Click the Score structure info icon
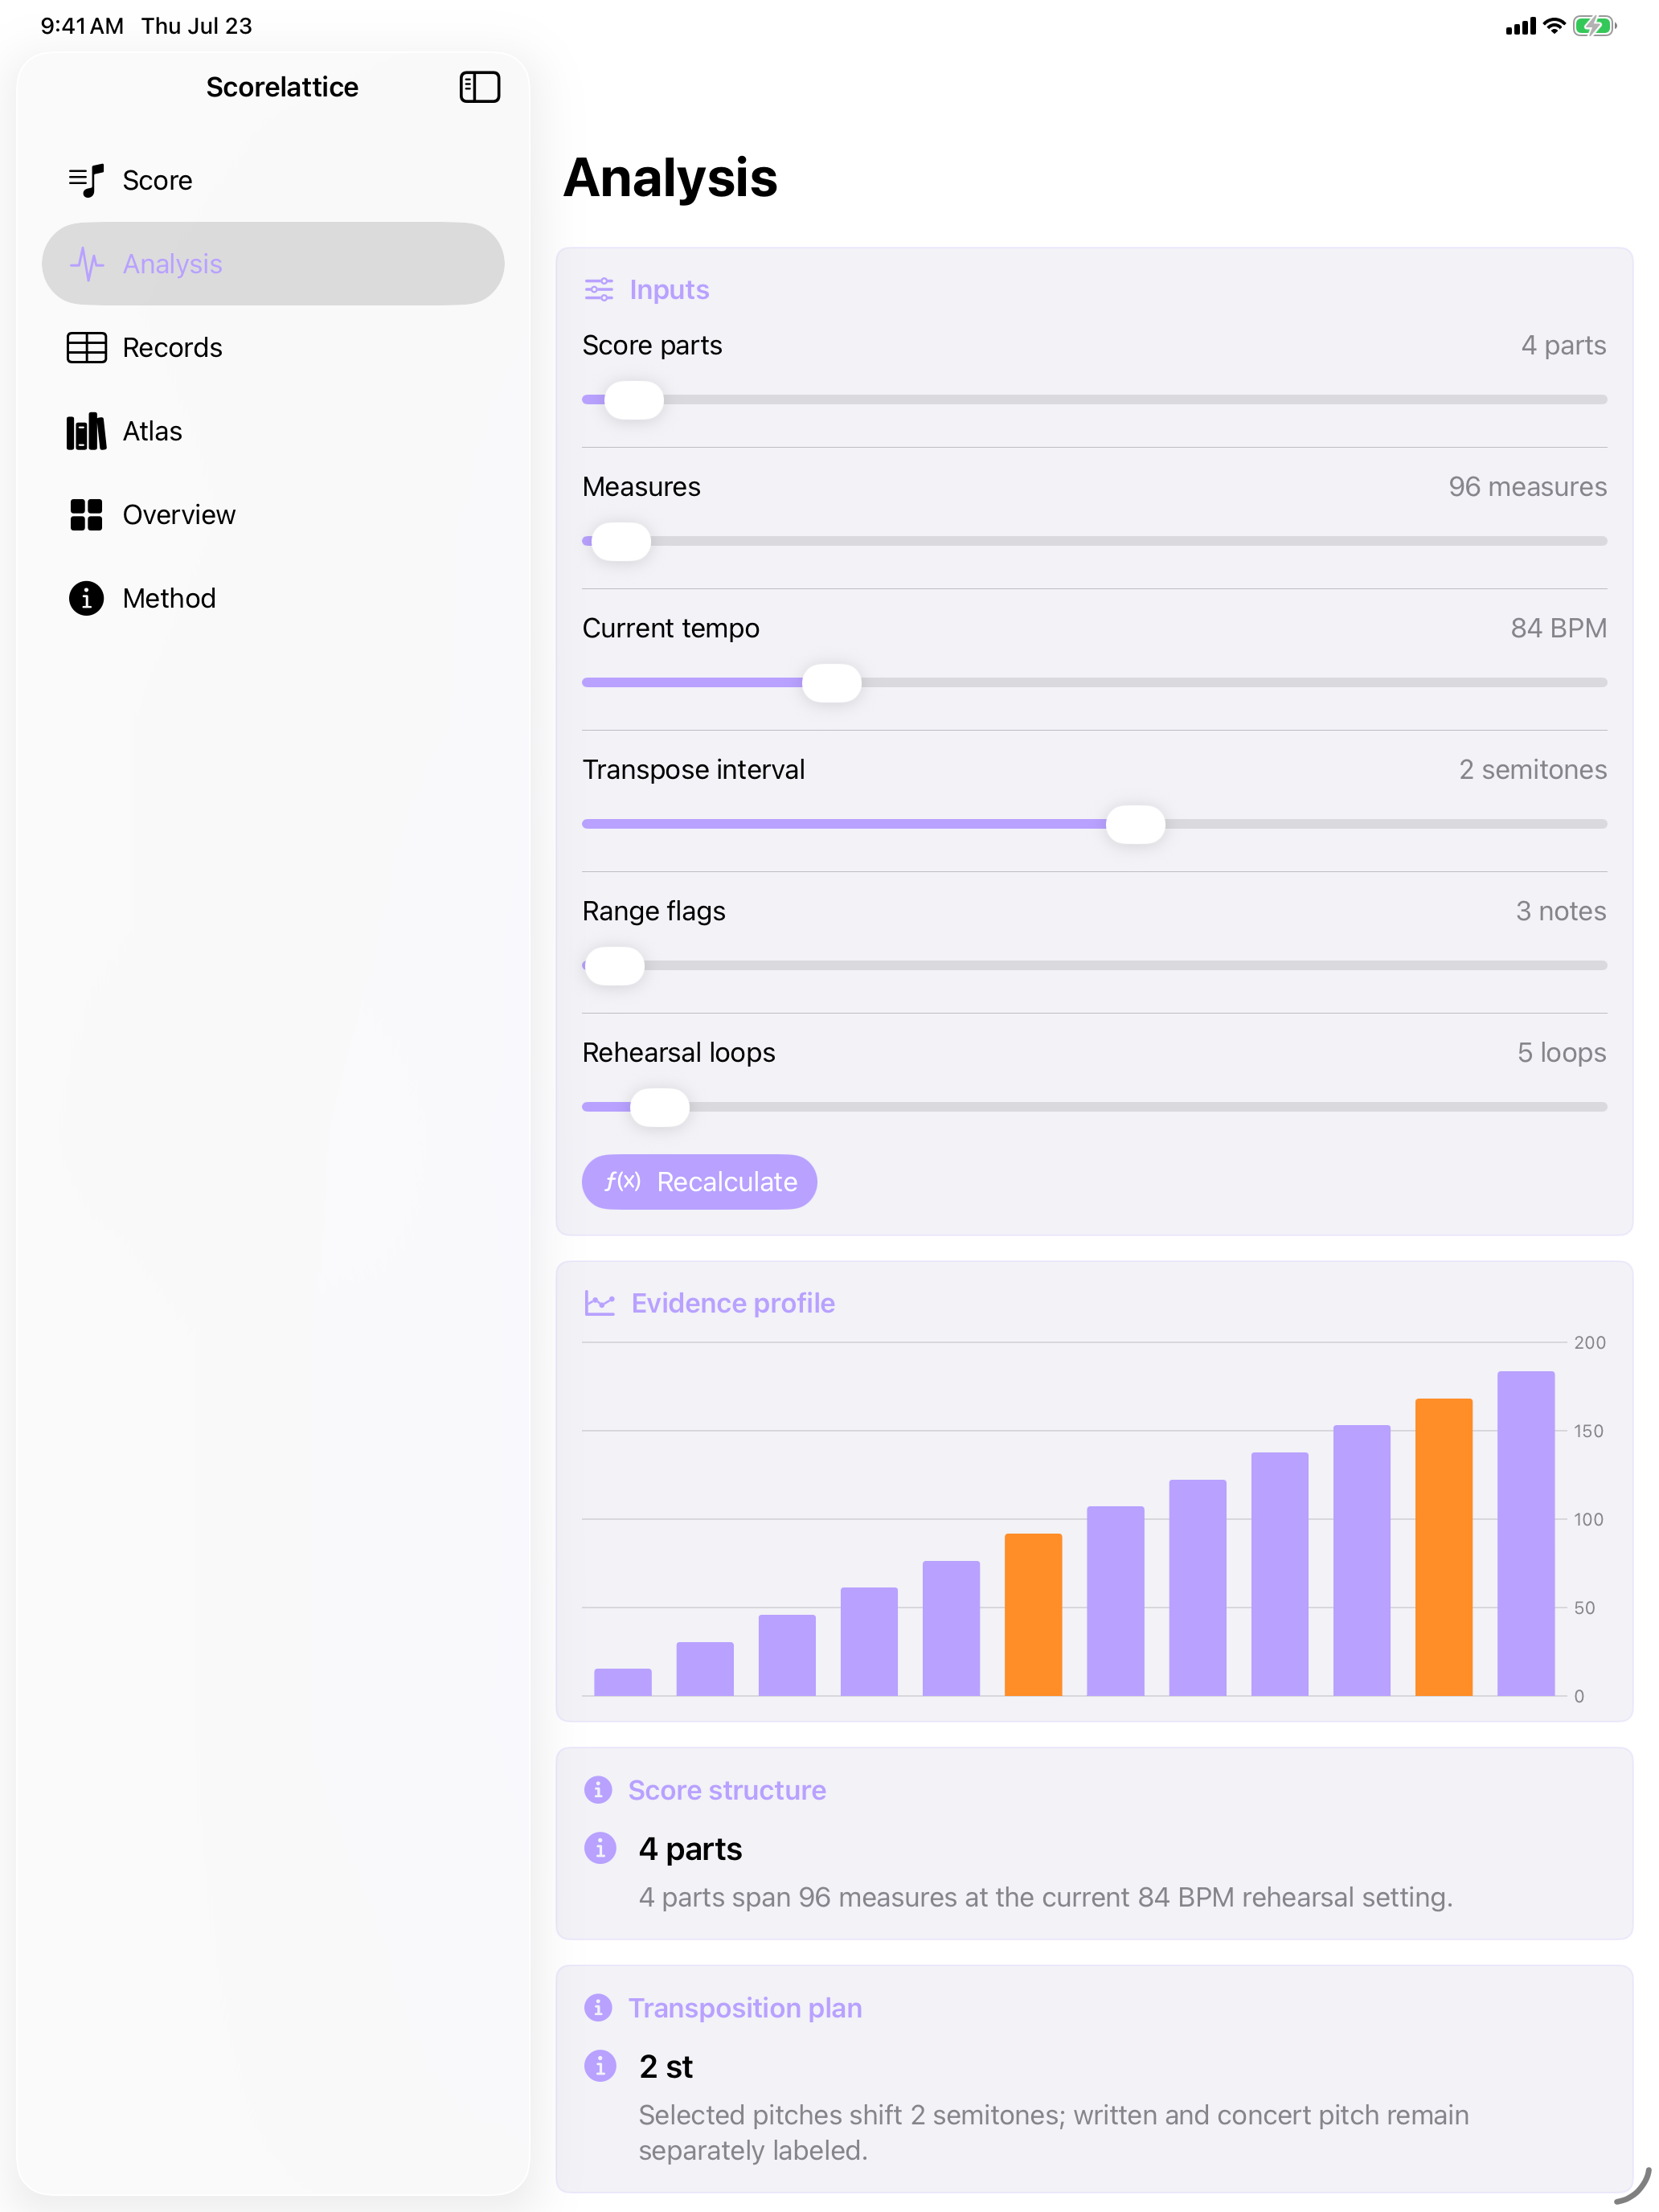 tap(598, 1789)
